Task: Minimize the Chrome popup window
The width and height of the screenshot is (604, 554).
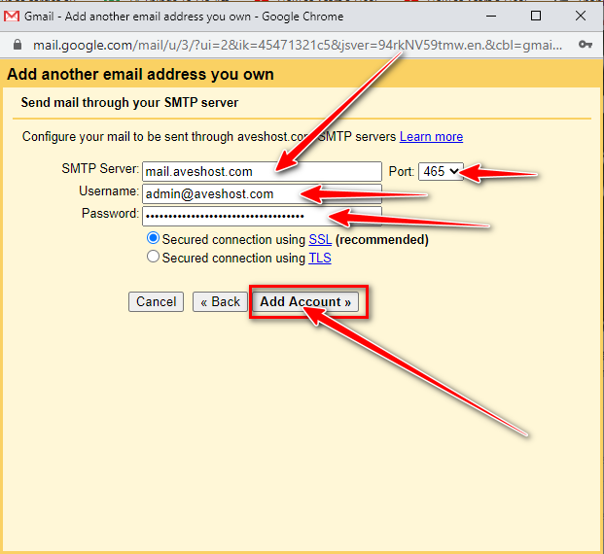Action: (x=491, y=17)
